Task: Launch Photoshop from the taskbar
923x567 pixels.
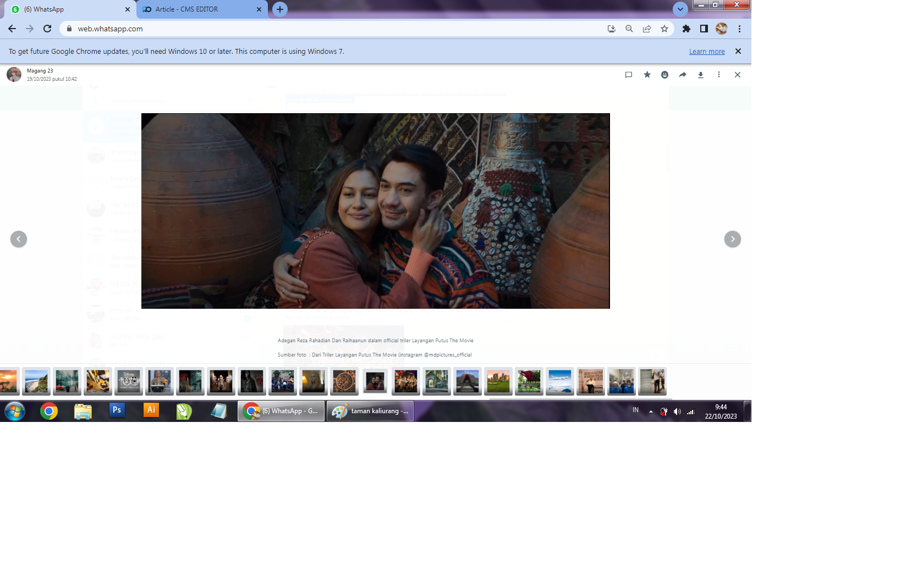Action: pyautogui.click(x=117, y=410)
